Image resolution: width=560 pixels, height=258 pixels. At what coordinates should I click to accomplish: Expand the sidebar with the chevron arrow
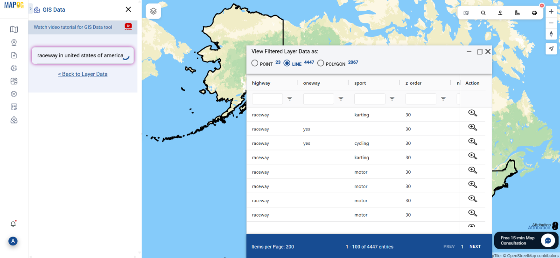coord(30,9)
